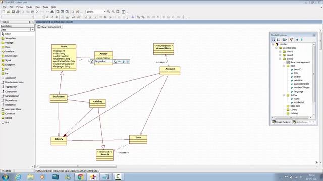This screenshot has width=323, height=181.
Task: Collapse the practical slips node
Action: click(x=277, y=48)
